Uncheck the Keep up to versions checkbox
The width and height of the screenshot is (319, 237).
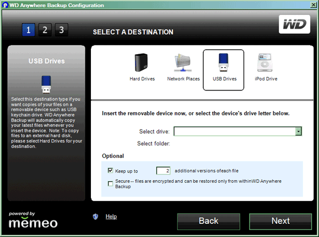110,171
